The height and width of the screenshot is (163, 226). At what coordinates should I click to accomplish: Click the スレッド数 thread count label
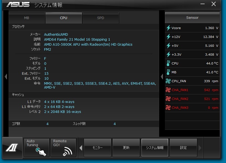(79, 124)
